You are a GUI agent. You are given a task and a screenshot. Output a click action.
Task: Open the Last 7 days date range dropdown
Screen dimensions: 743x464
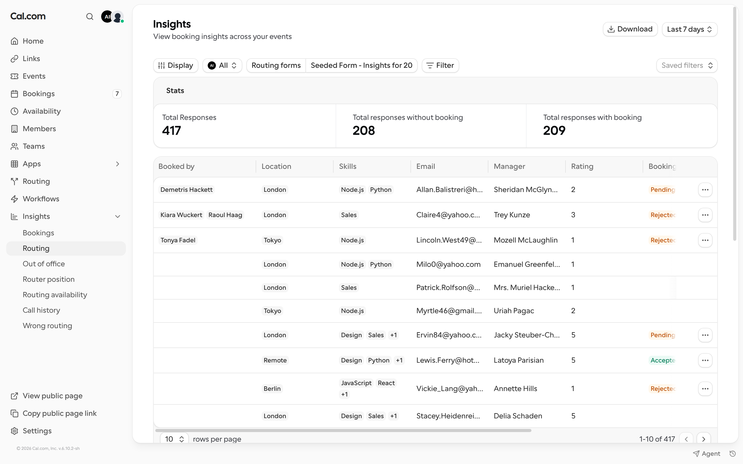pyautogui.click(x=690, y=29)
